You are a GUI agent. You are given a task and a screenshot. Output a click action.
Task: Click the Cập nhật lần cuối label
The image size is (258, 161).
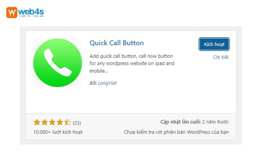click(x=181, y=122)
